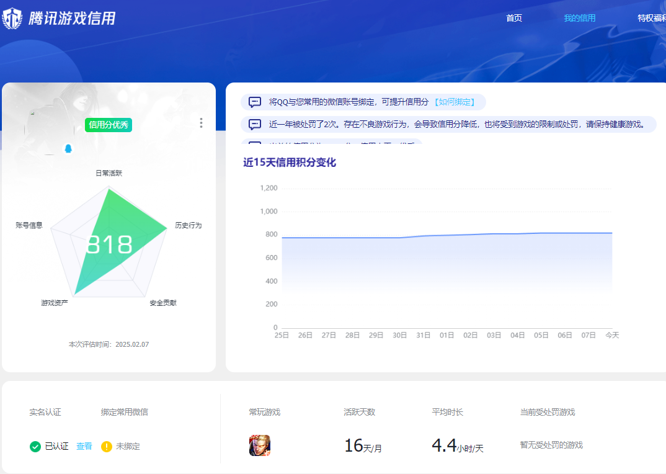The image size is (666, 474).
Task: Click the chat icon beside WeChat binding notice
Action: [x=255, y=102]
